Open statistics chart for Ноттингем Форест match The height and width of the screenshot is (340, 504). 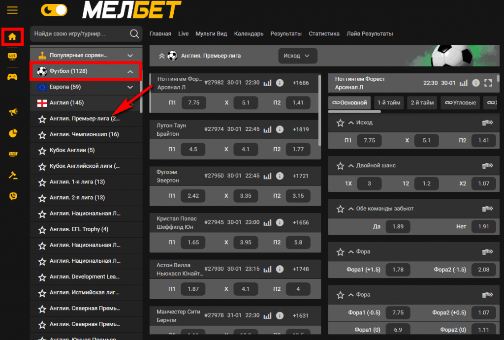click(267, 83)
